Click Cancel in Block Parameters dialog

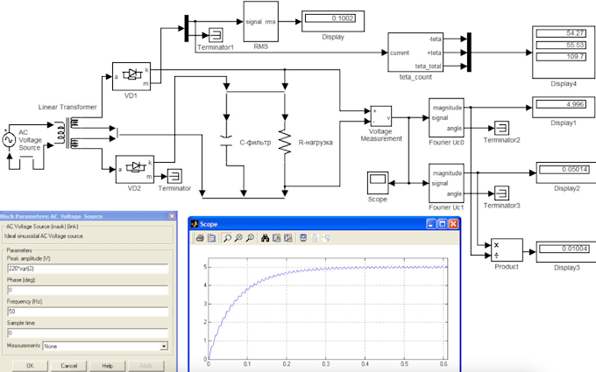pyautogui.click(x=68, y=366)
